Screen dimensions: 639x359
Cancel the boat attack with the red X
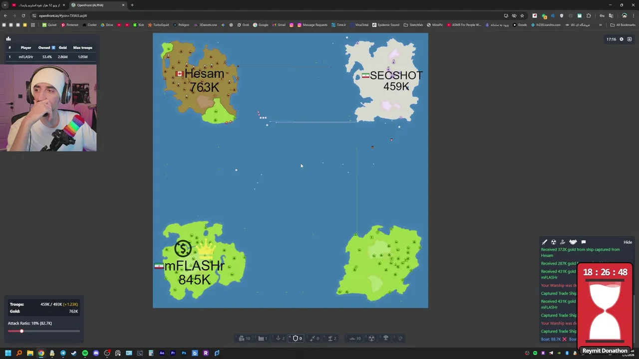[565, 339]
